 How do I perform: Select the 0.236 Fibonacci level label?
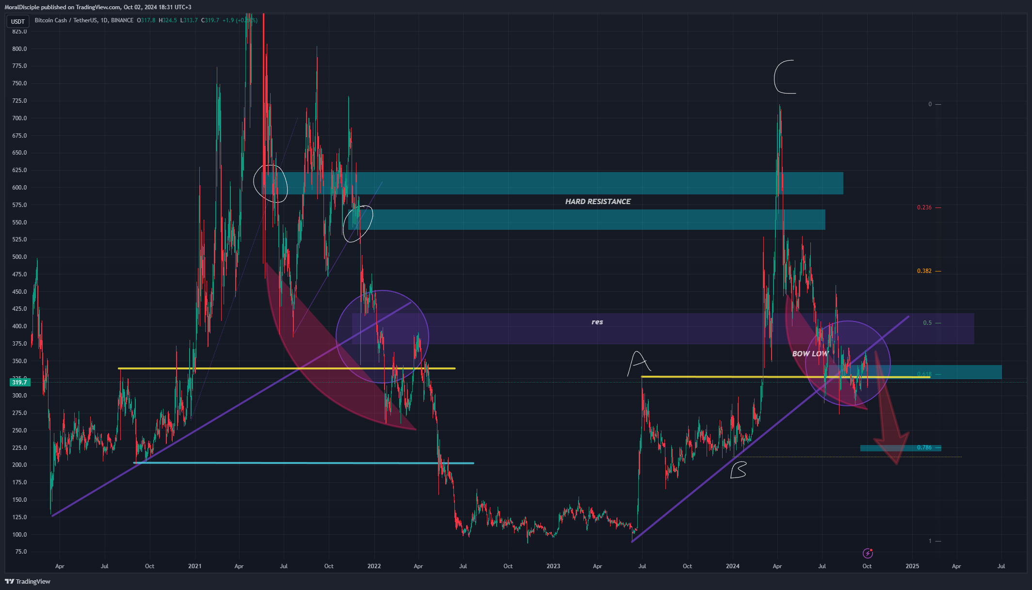[x=924, y=207]
